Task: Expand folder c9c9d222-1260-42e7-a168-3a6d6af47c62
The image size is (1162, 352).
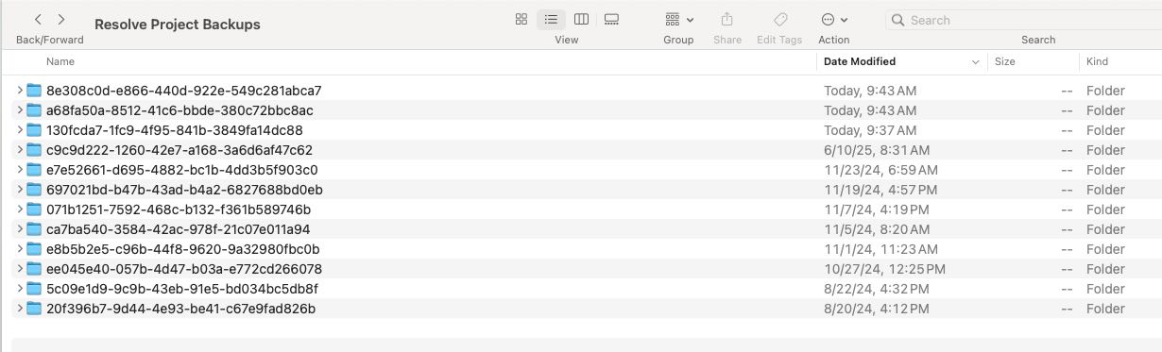Action: (x=21, y=150)
